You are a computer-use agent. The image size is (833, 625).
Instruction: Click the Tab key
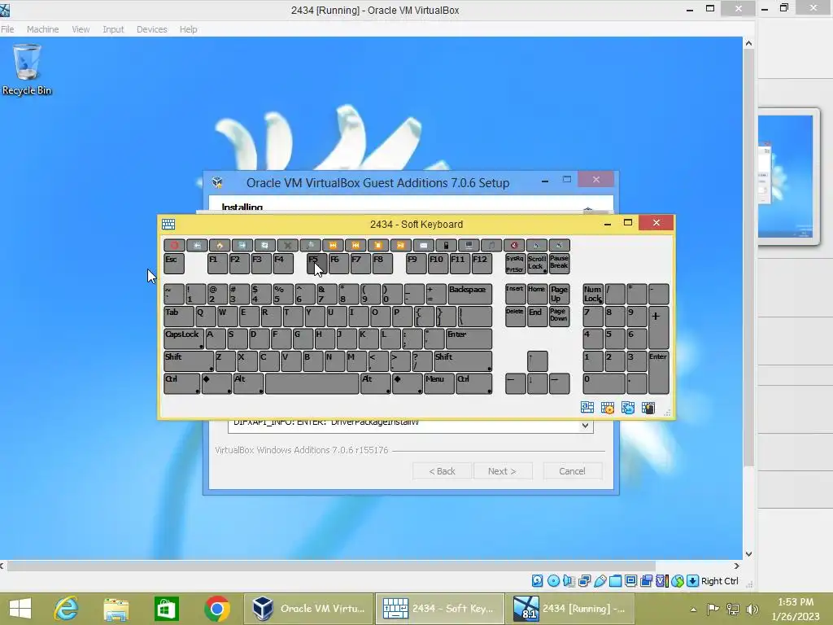(178, 317)
